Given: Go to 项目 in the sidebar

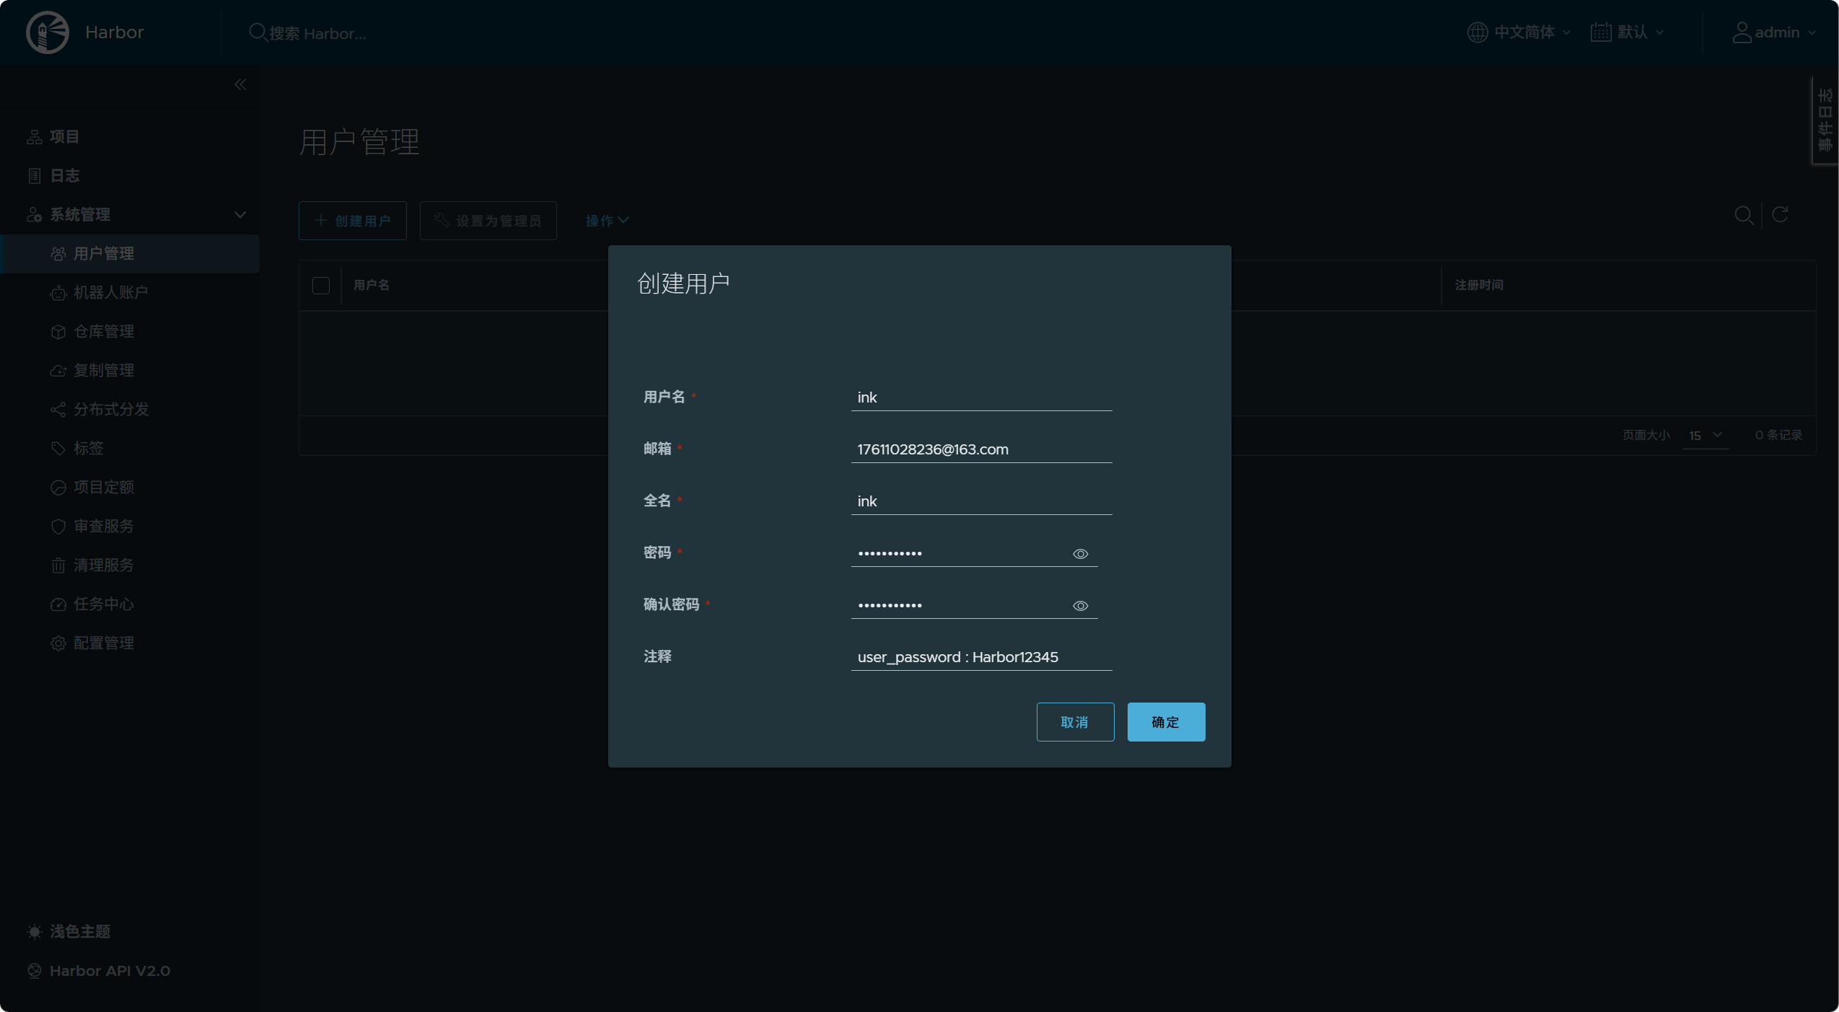Looking at the screenshot, I should [x=64, y=136].
